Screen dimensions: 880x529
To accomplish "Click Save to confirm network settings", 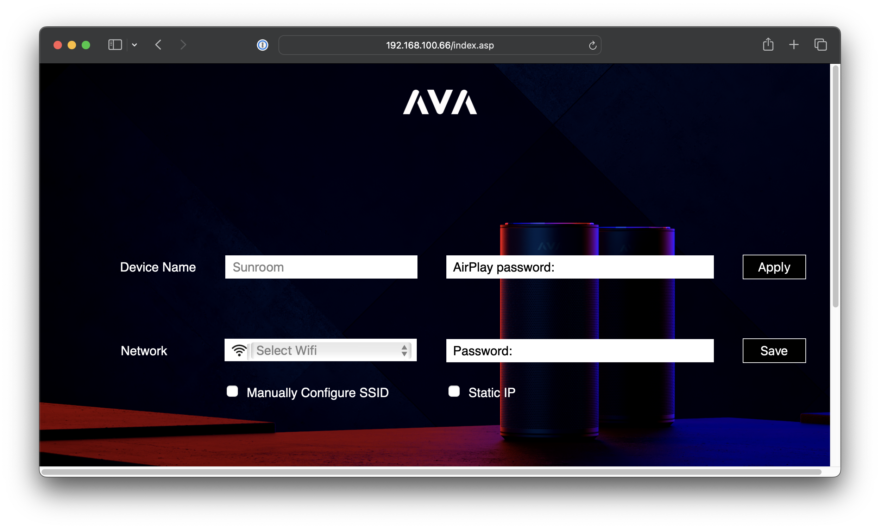I will click(774, 350).
